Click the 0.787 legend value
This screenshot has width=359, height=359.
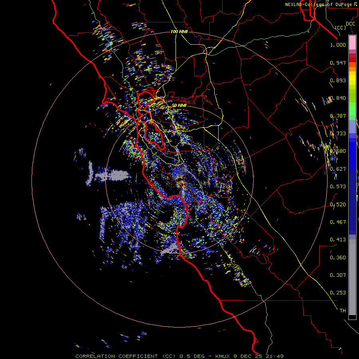(x=338, y=116)
